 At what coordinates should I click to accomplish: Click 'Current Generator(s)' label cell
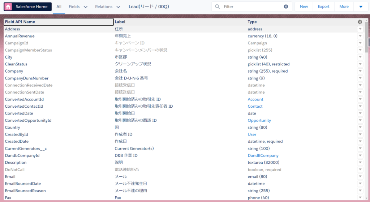[134, 149]
